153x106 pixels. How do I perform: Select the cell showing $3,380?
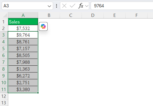click(x=23, y=89)
